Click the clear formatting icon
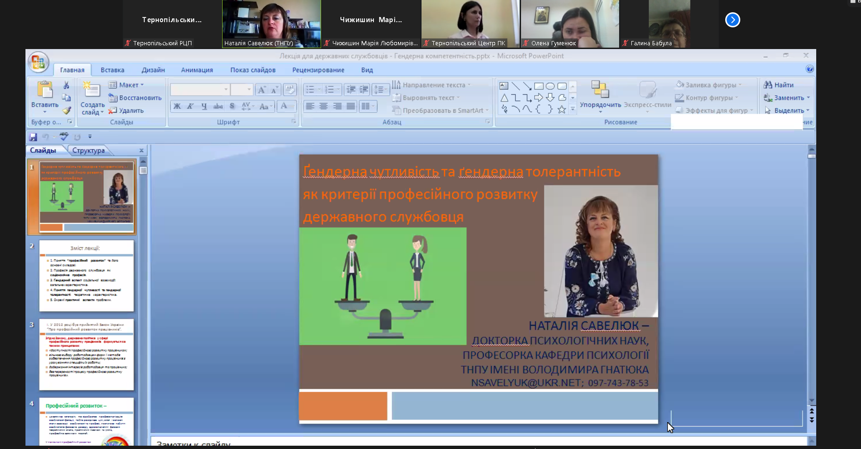Screen dimensions: 861x449 290,90
